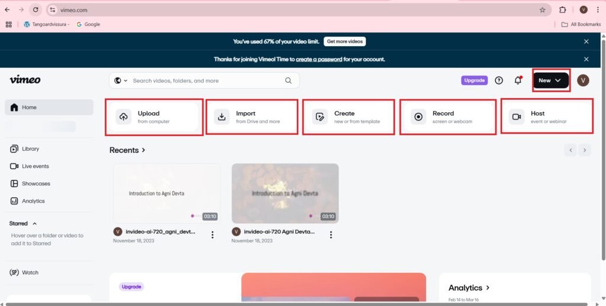Open the browser extensions puzzle icon
Viewport: 606px width, 306px height.
[x=563, y=10]
